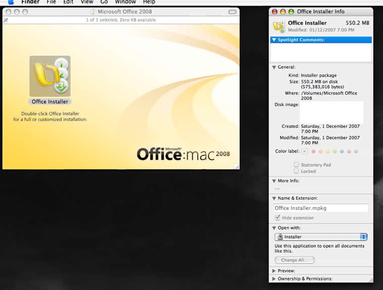This screenshot has width=383, height=290.
Task: Select the Office Installer package icon
Action: tap(50, 76)
